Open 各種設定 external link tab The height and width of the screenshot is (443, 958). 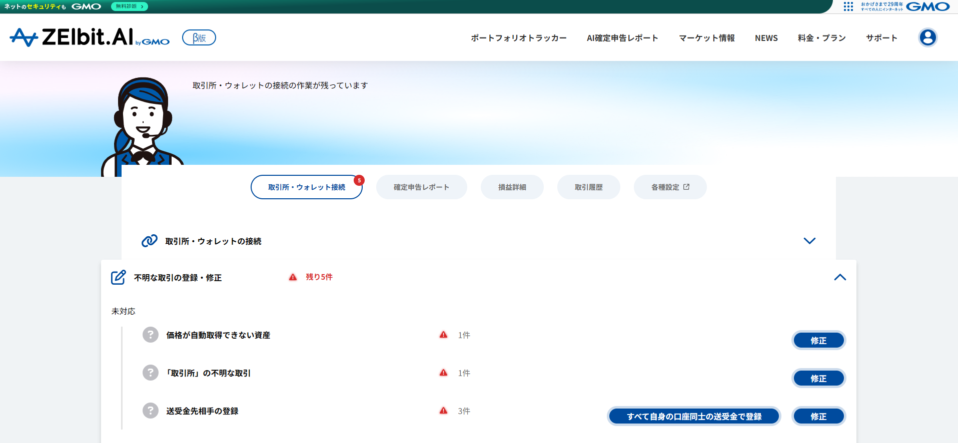point(670,187)
